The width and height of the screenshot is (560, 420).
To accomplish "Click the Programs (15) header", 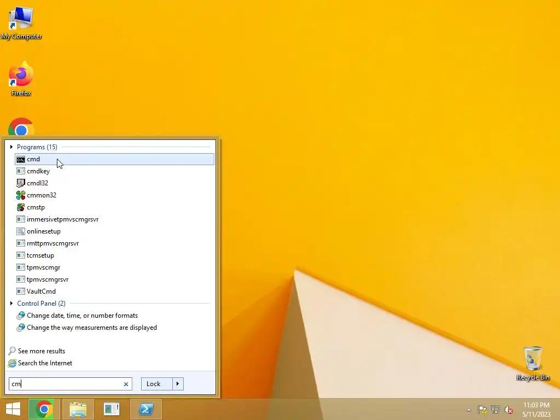I will (x=37, y=147).
